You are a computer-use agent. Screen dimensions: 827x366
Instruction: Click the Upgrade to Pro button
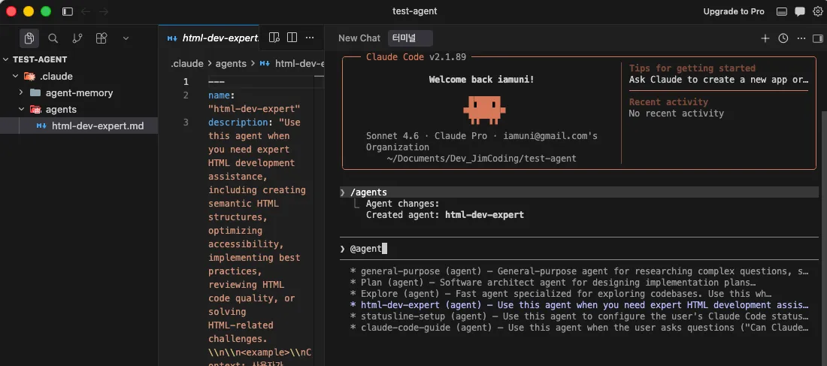(x=734, y=11)
